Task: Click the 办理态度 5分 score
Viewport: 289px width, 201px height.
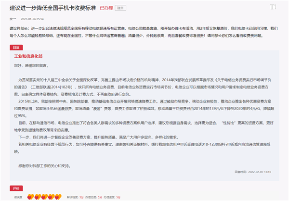Action: (x=93, y=197)
